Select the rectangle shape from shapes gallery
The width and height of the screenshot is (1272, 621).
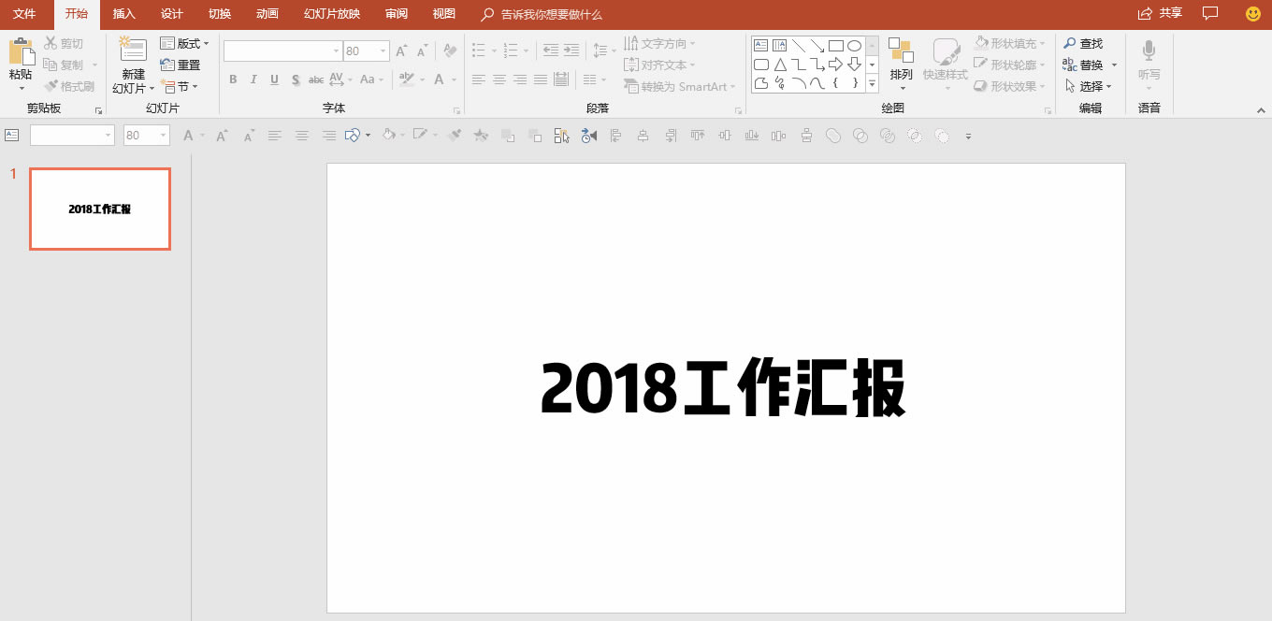(x=835, y=44)
